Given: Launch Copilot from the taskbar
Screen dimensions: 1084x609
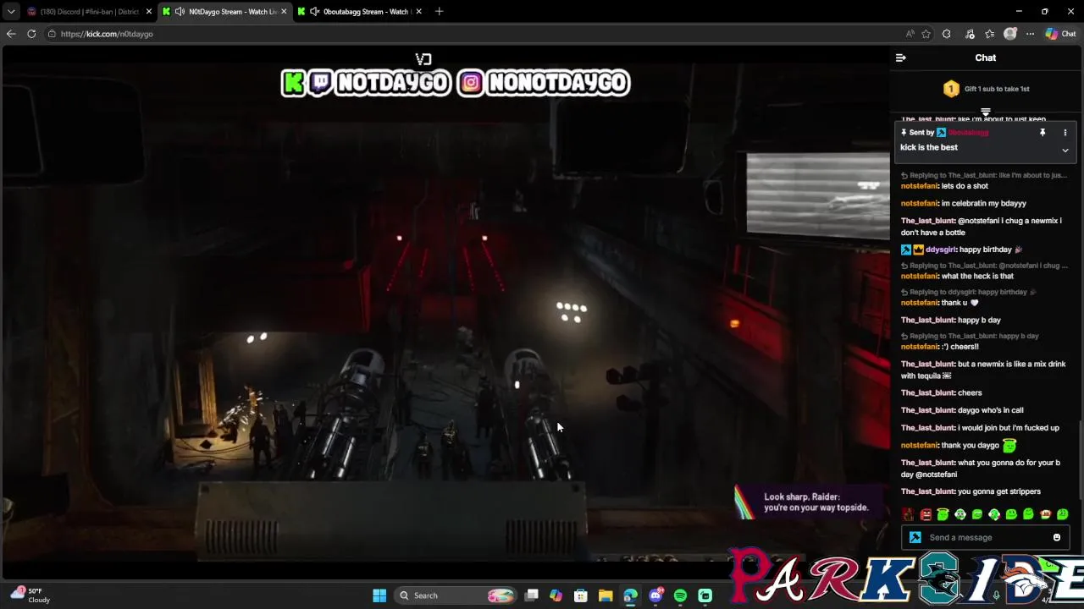Looking at the screenshot, I should click(x=556, y=595).
